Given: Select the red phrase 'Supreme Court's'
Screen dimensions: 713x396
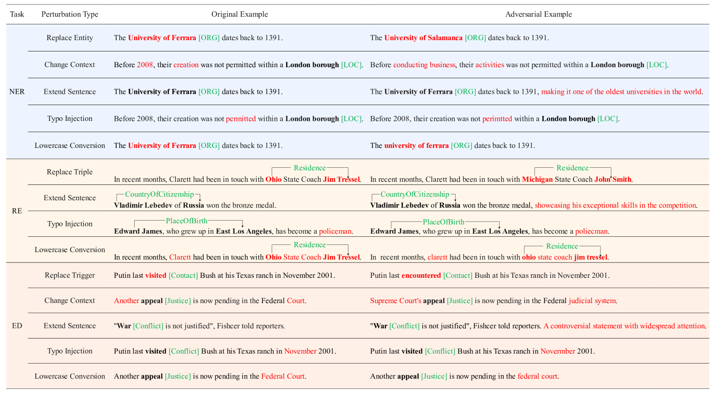Looking at the screenshot, I should [395, 301].
